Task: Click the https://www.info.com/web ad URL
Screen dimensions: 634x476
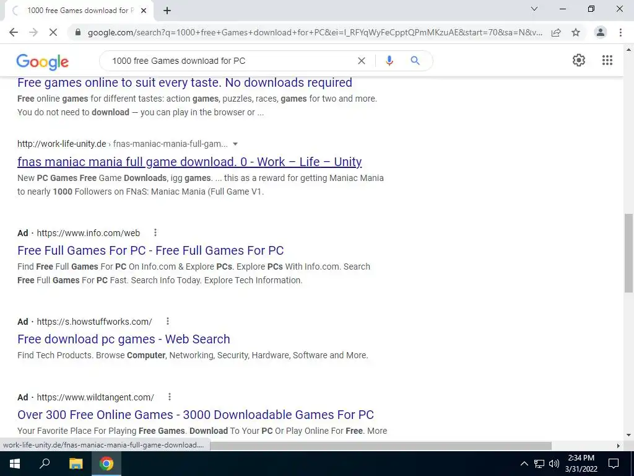Action: (88, 233)
